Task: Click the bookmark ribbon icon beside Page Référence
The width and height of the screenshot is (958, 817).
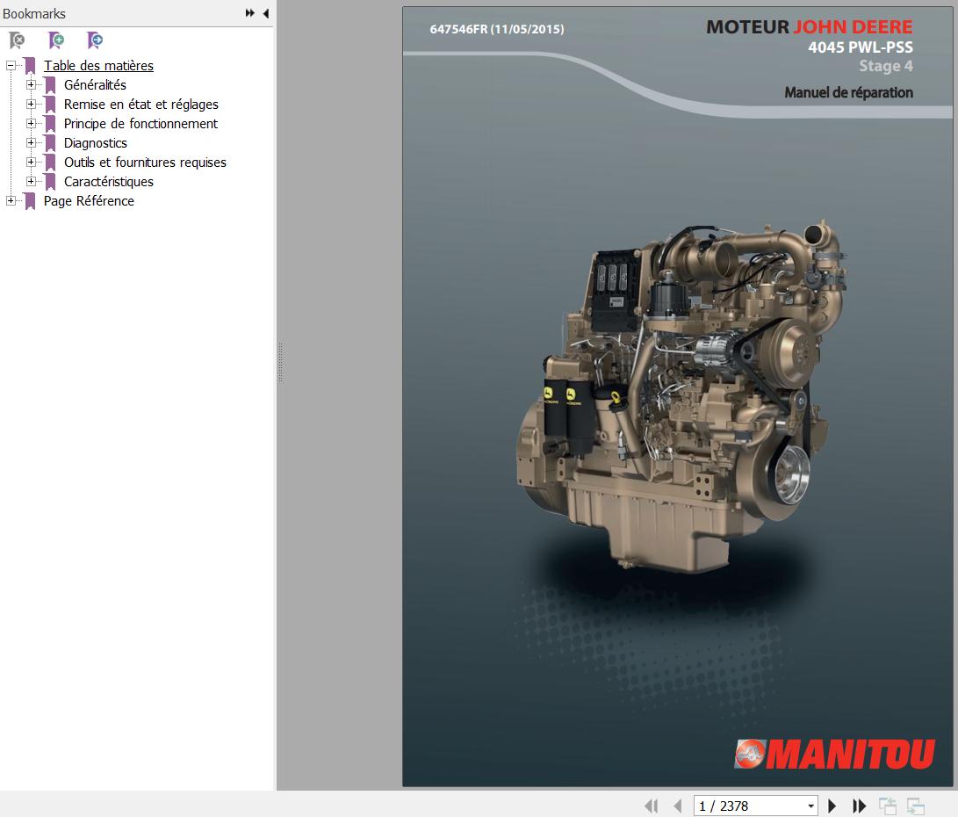Action: coord(30,201)
